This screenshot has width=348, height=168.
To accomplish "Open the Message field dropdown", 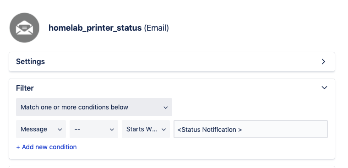I will point(41,129).
